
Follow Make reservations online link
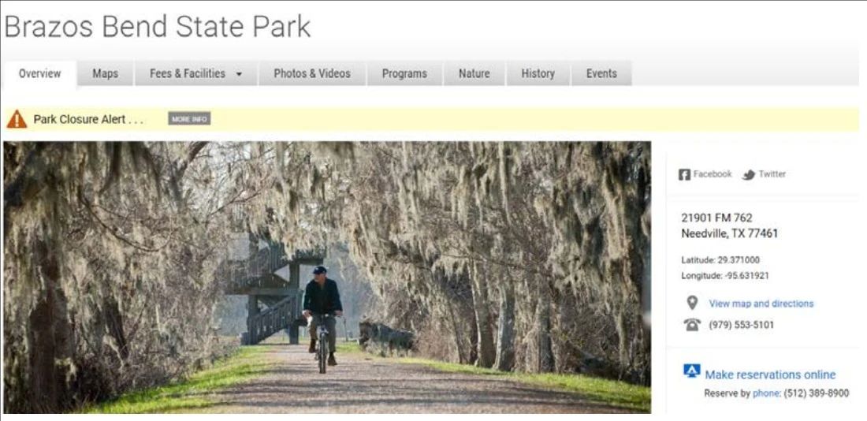[770, 374]
